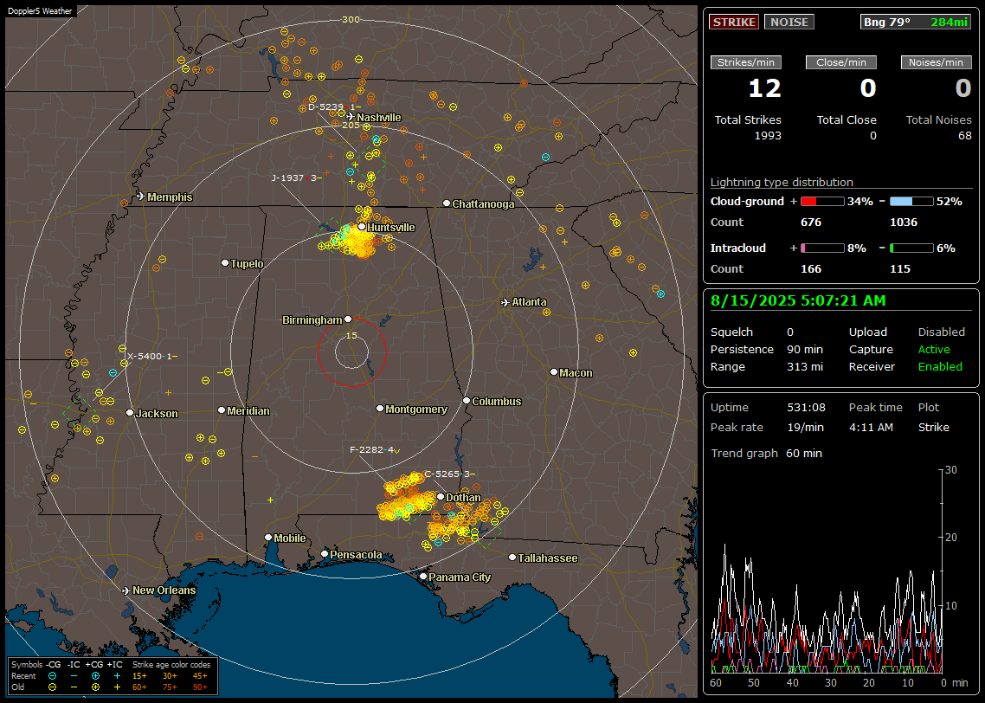Click storm cell label X-5400-1

152,356
